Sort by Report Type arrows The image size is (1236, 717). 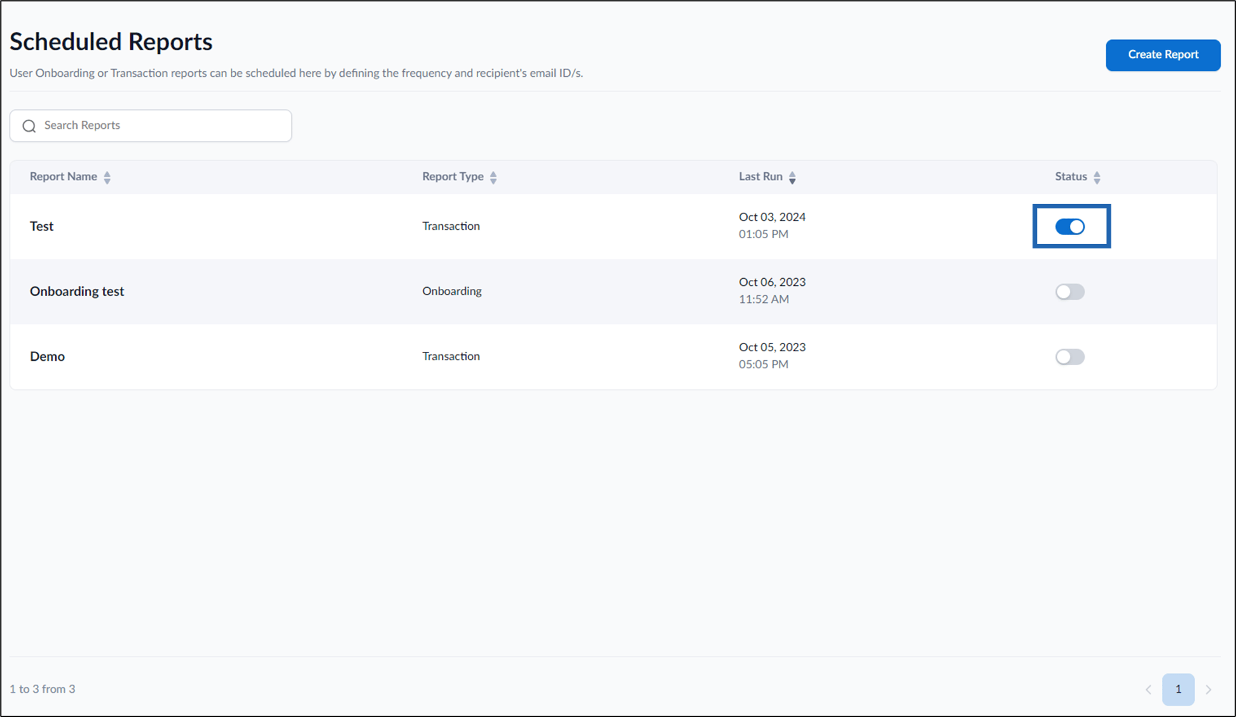493,177
